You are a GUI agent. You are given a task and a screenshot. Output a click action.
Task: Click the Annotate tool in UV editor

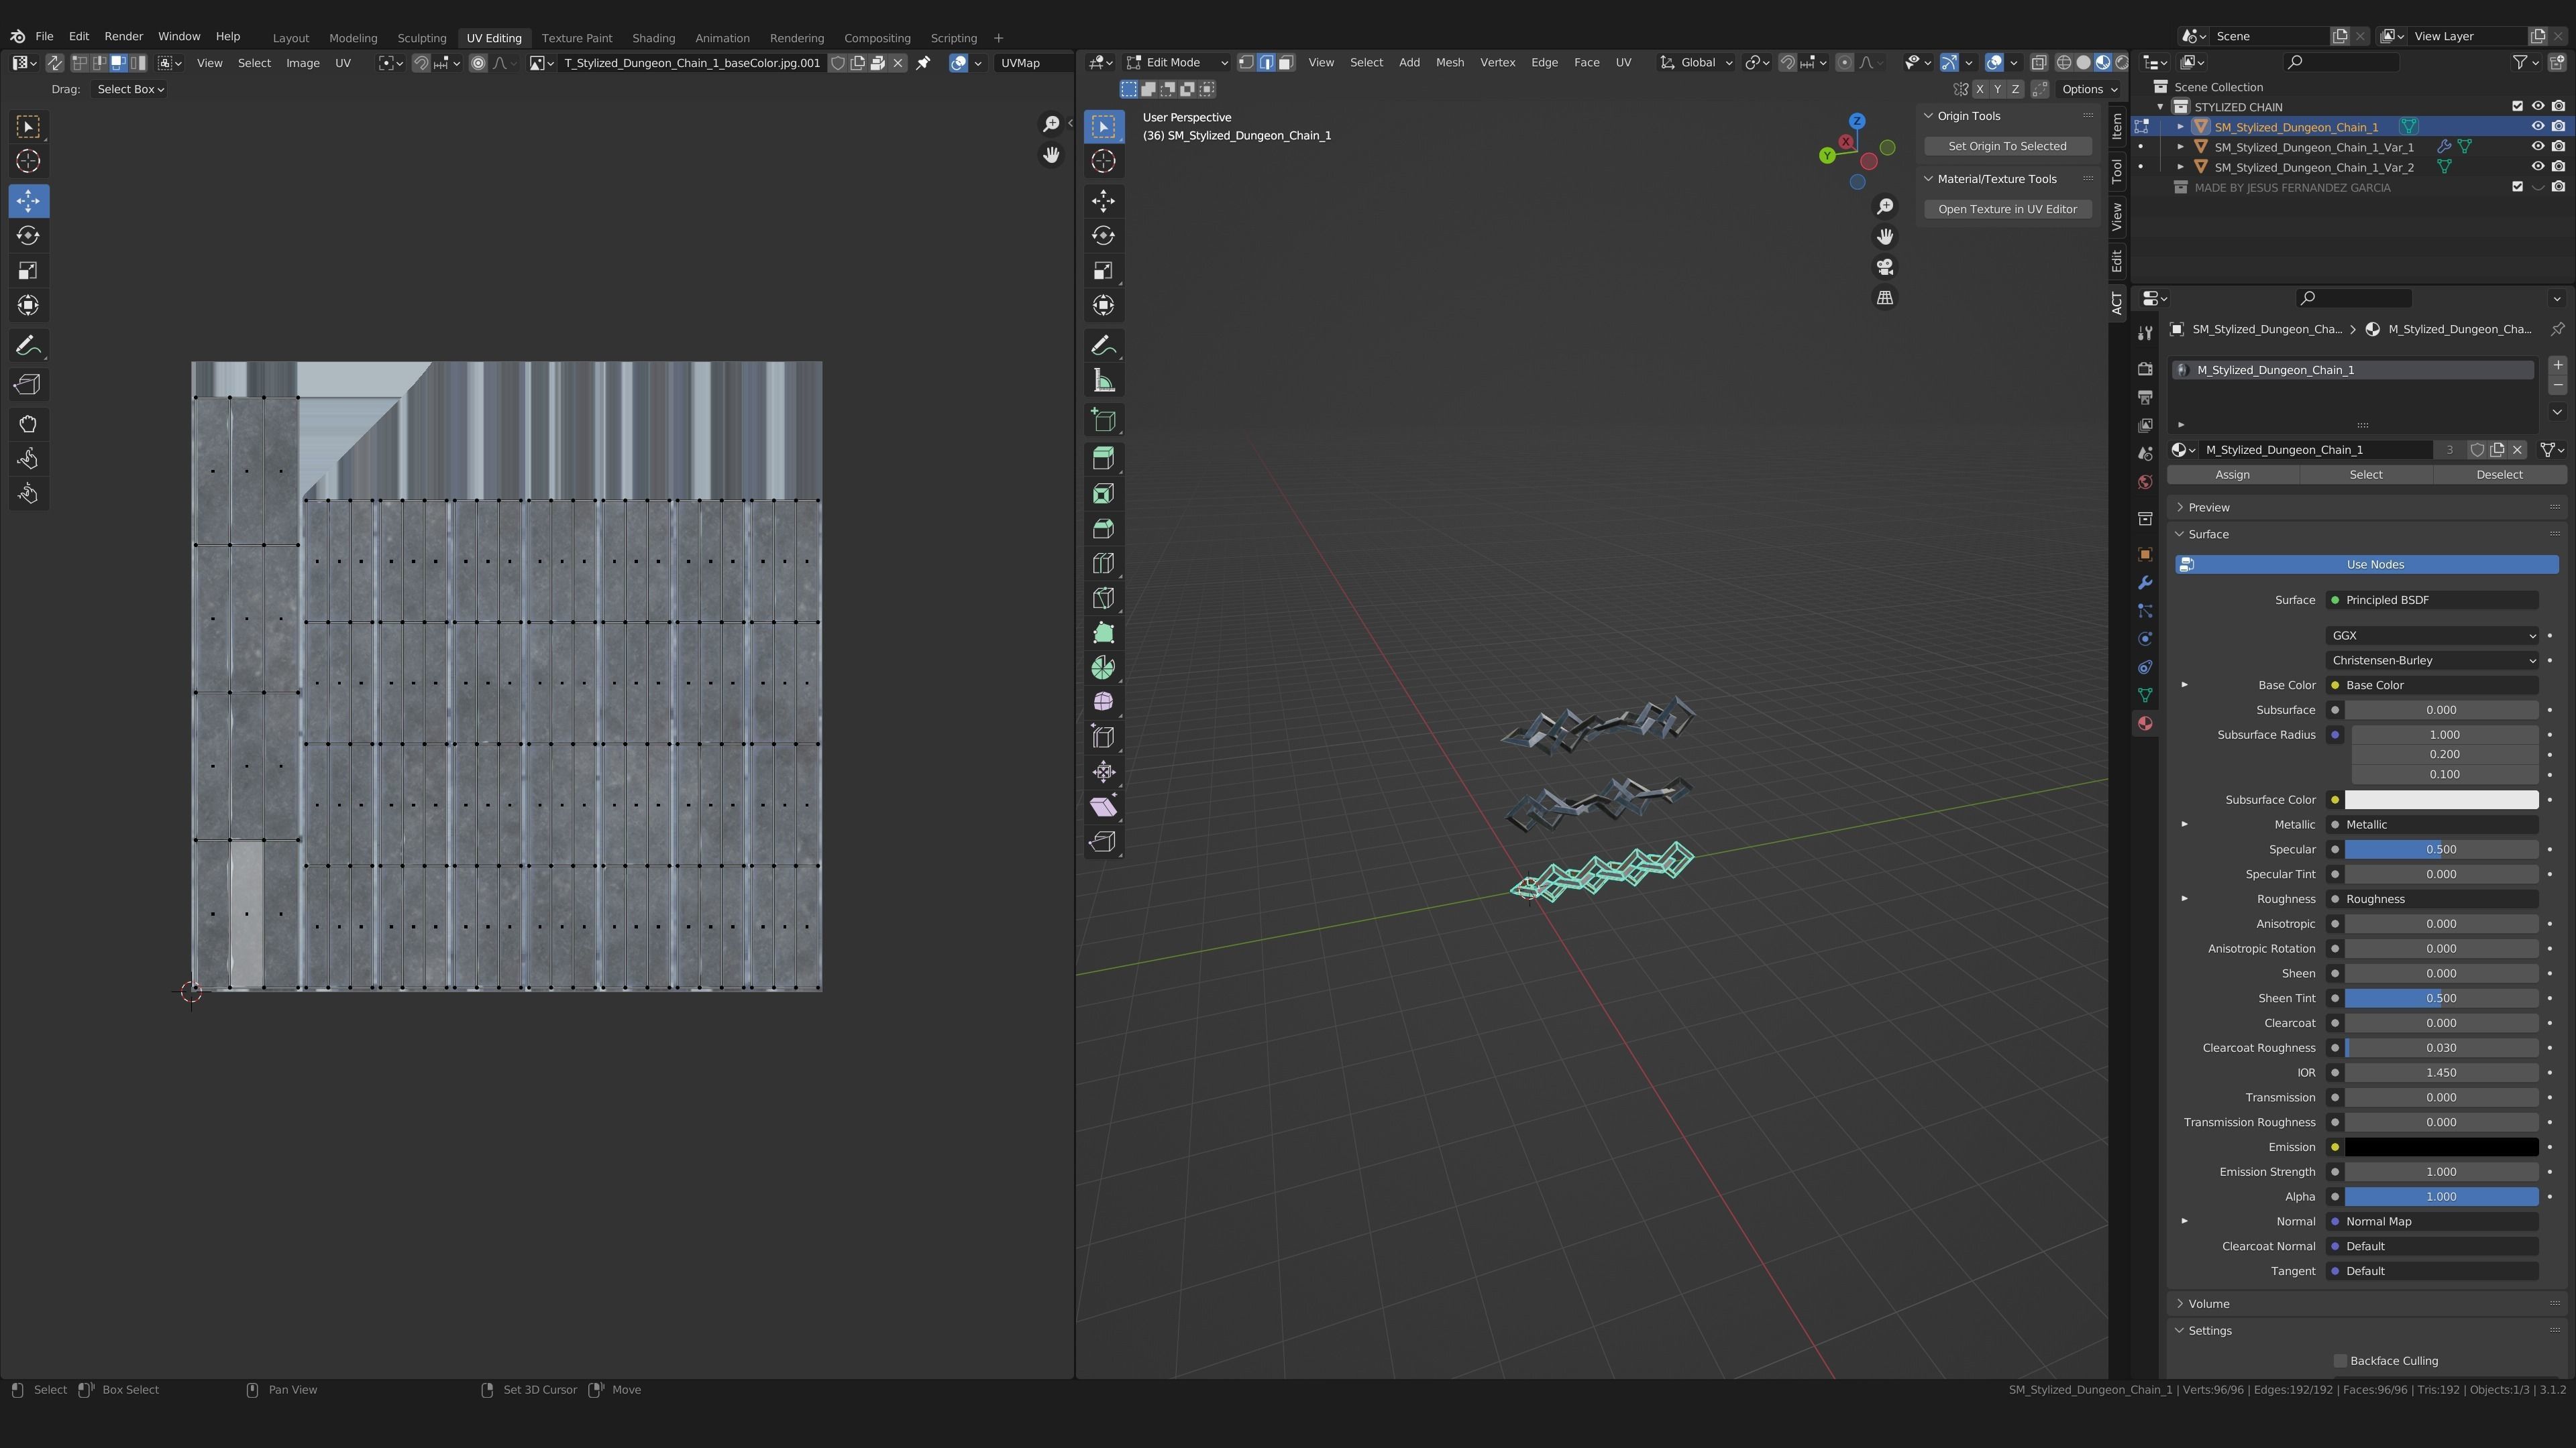click(28, 346)
